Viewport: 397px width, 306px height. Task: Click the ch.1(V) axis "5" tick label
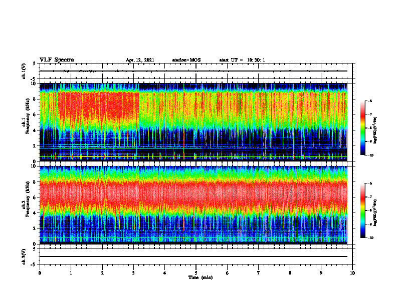35,63
